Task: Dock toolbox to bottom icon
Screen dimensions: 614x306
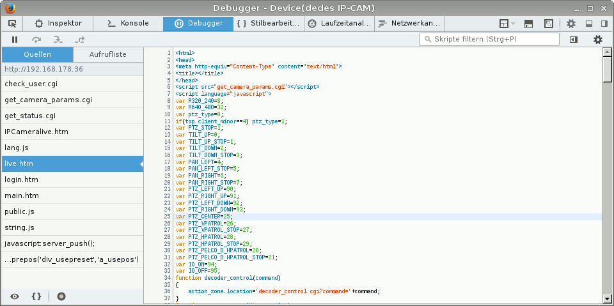Action: [x=589, y=24]
